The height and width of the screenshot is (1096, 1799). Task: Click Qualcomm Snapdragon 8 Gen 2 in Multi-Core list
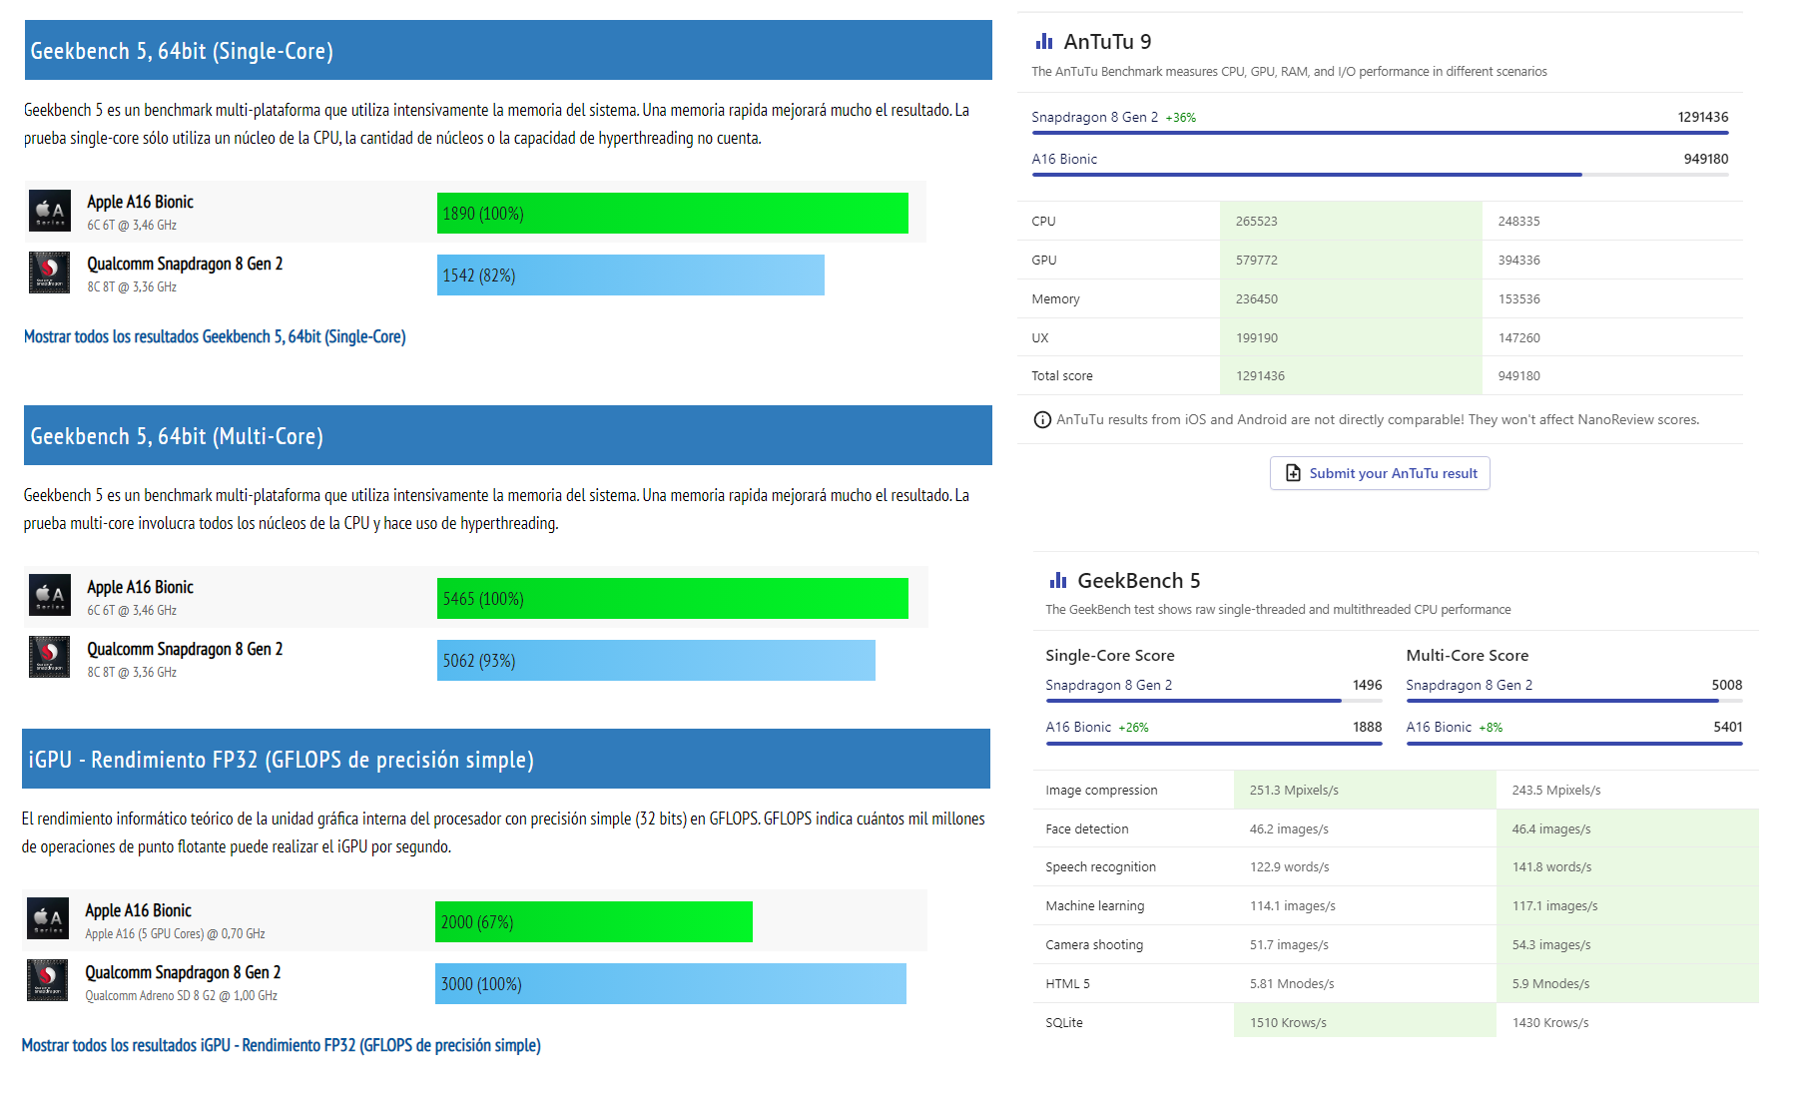[x=185, y=649]
